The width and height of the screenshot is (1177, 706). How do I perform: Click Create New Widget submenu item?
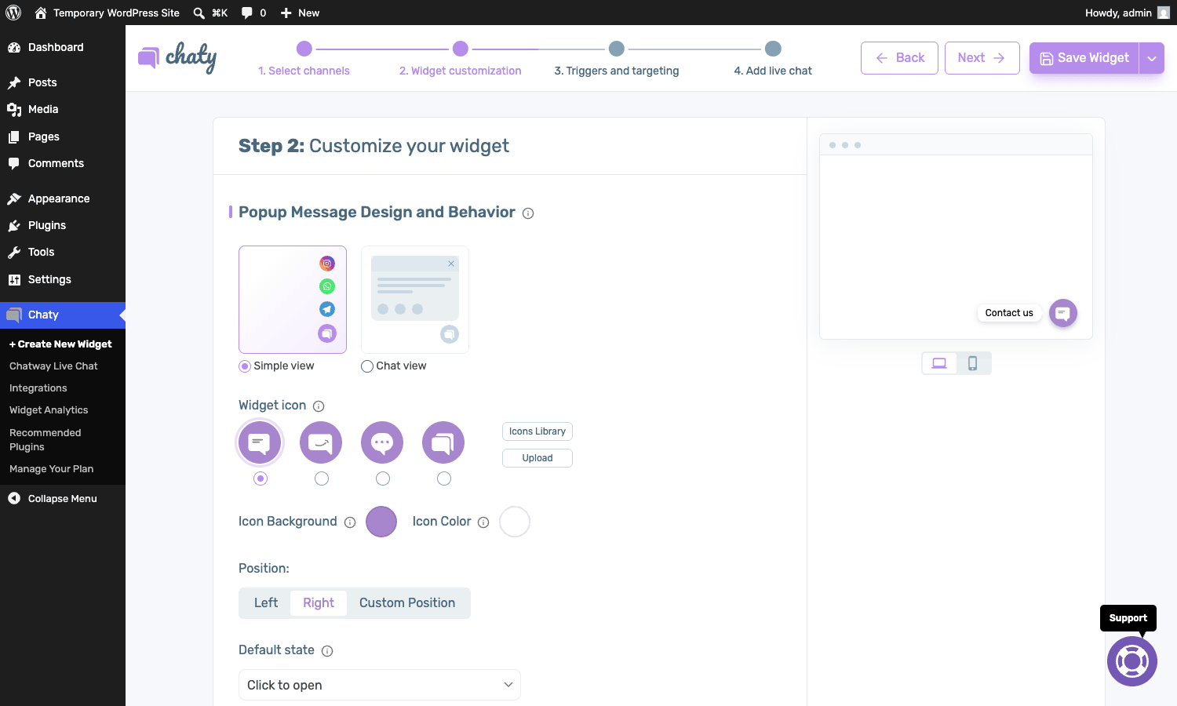pyautogui.click(x=60, y=344)
